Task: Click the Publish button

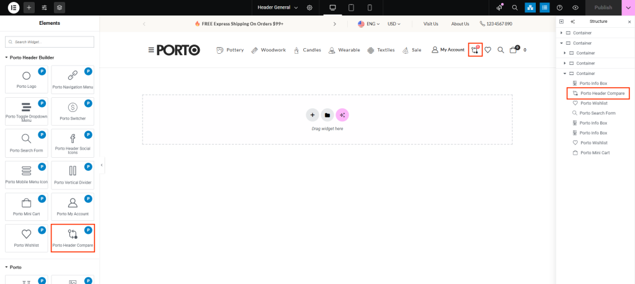Action: coord(603,7)
